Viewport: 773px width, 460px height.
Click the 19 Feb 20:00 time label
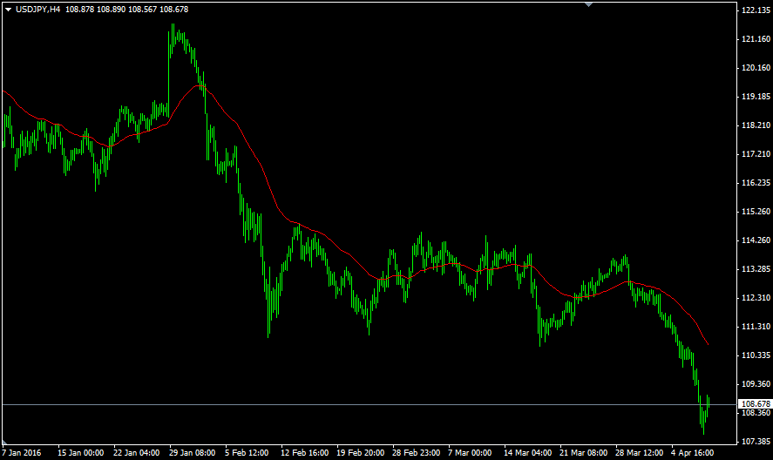[361, 453]
